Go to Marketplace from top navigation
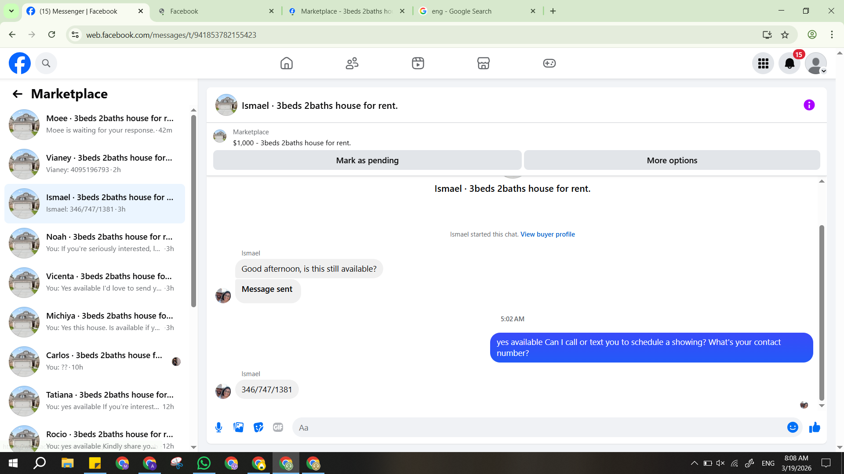The width and height of the screenshot is (844, 474). point(483,64)
